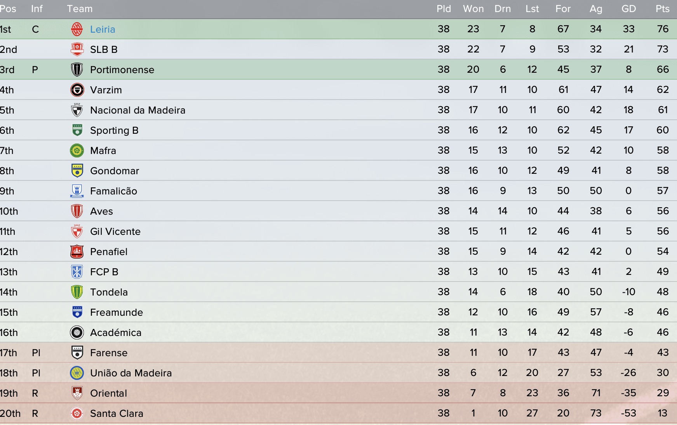Sort table by Pts column header
Image resolution: width=677 pixels, height=425 pixels.
(662, 9)
